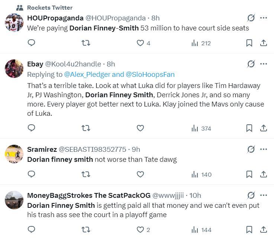Screen dimensions: 274x239
Task: Reply to Sramirez's tweet
Action: (x=32, y=174)
